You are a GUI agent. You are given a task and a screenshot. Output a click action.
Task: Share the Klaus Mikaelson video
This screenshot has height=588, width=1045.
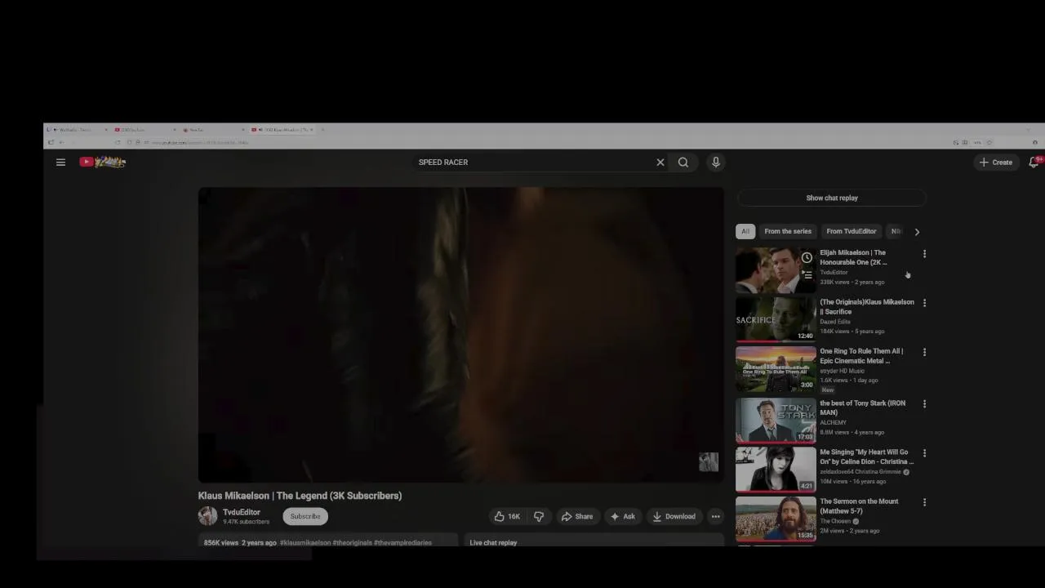(x=576, y=516)
